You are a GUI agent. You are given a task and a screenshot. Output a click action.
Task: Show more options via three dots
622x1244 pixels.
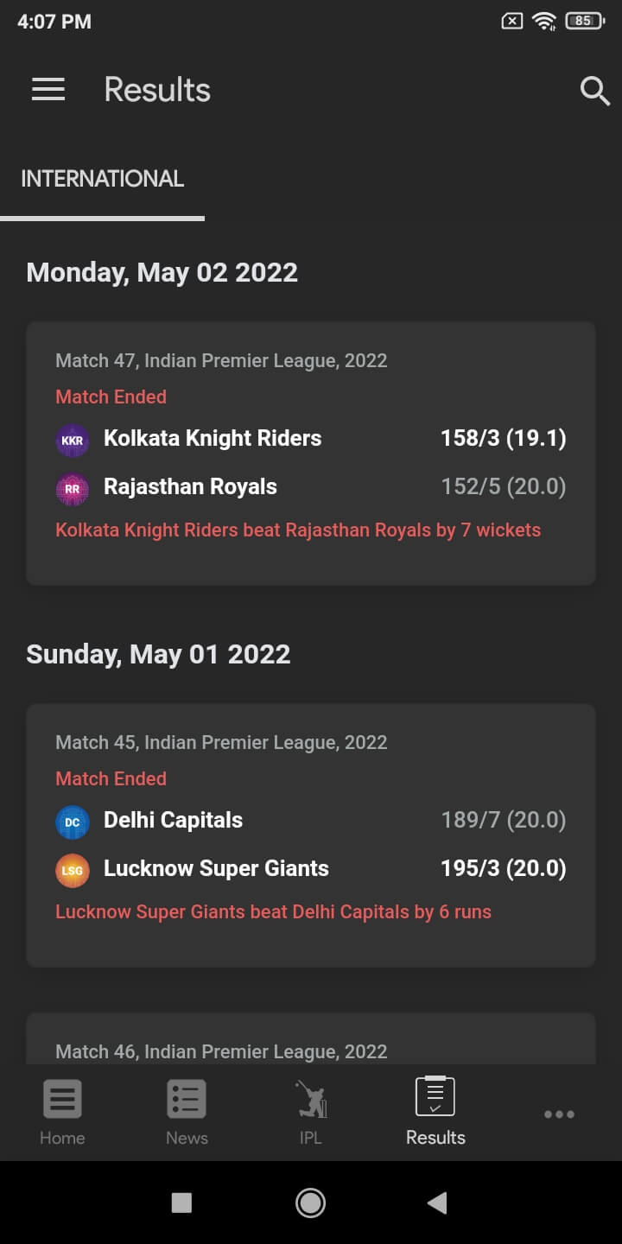point(559,1114)
